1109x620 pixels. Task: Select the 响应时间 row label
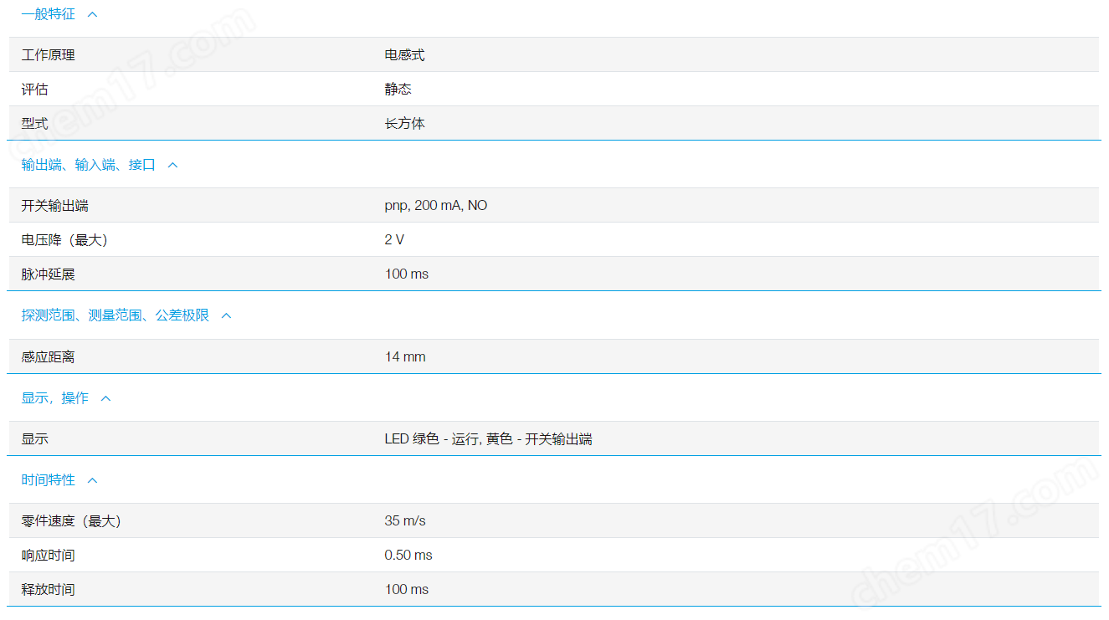tap(49, 556)
